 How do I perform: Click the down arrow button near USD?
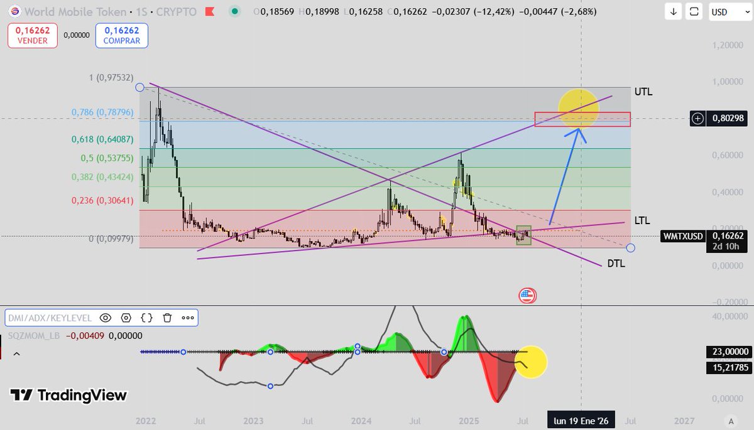click(673, 11)
